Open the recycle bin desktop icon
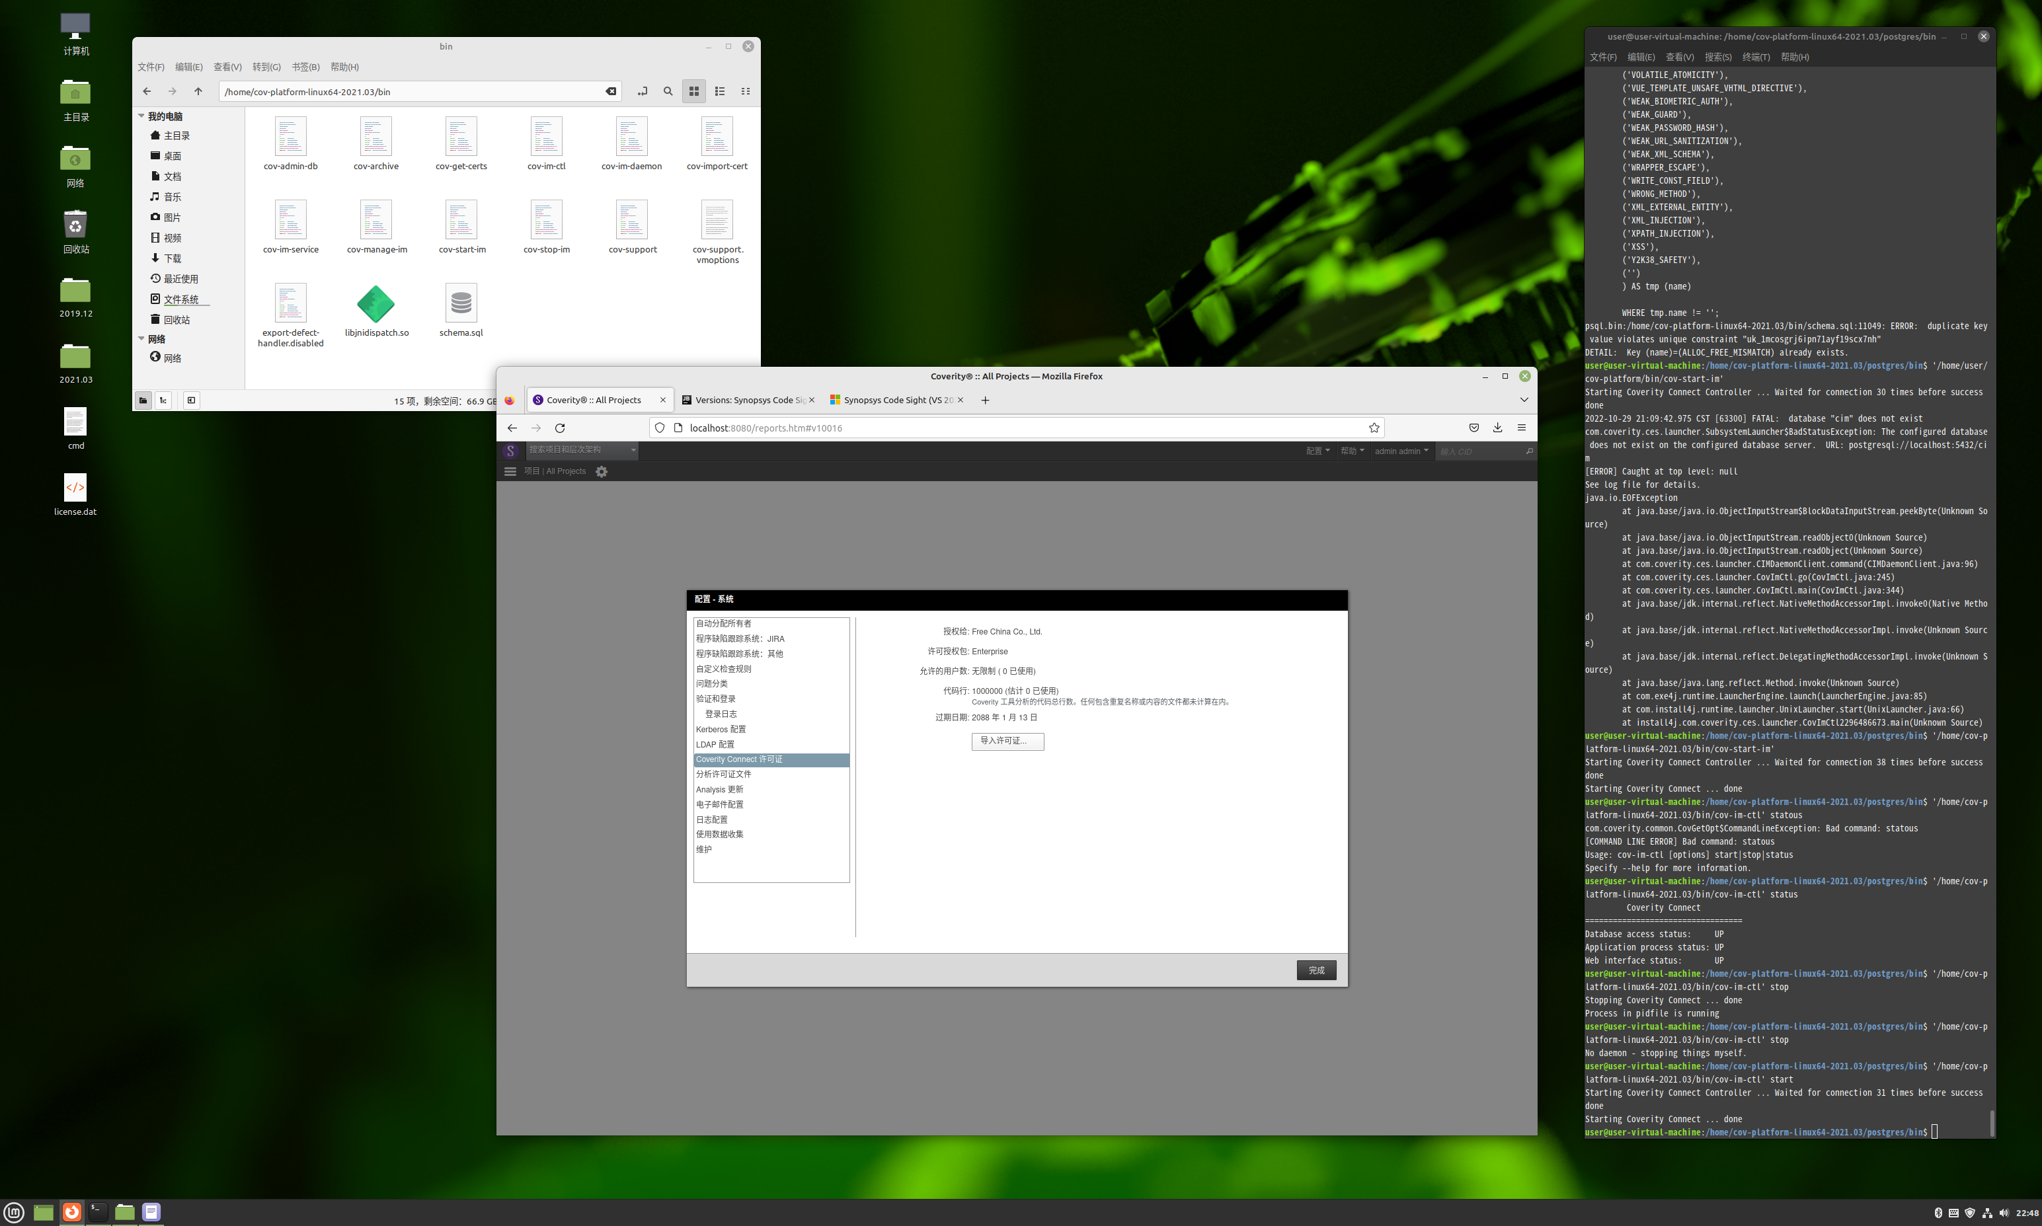 tap(75, 231)
